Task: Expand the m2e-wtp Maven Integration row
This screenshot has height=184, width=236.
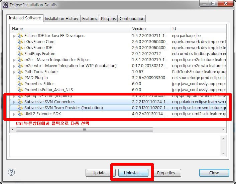Action: 14,66
